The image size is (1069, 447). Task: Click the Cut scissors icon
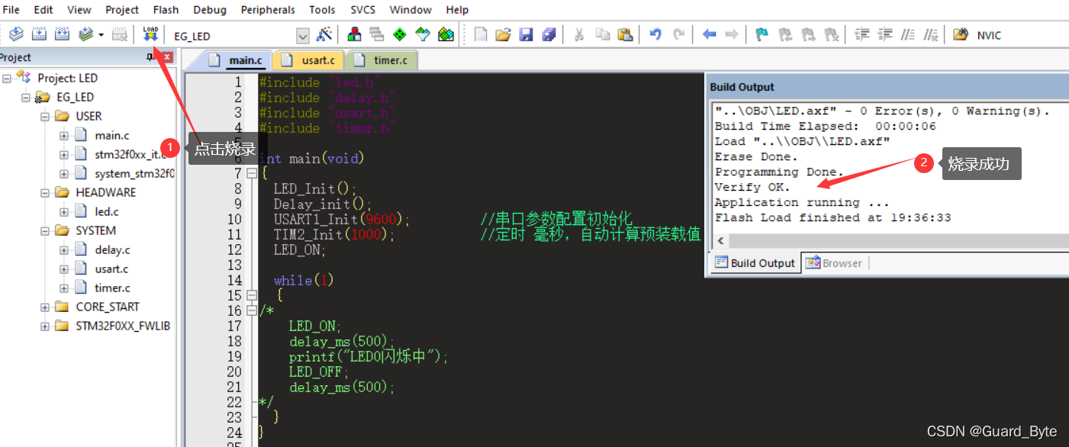579,34
